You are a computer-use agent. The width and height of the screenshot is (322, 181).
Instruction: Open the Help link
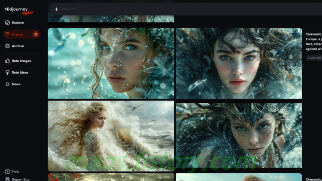tap(15, 172)
